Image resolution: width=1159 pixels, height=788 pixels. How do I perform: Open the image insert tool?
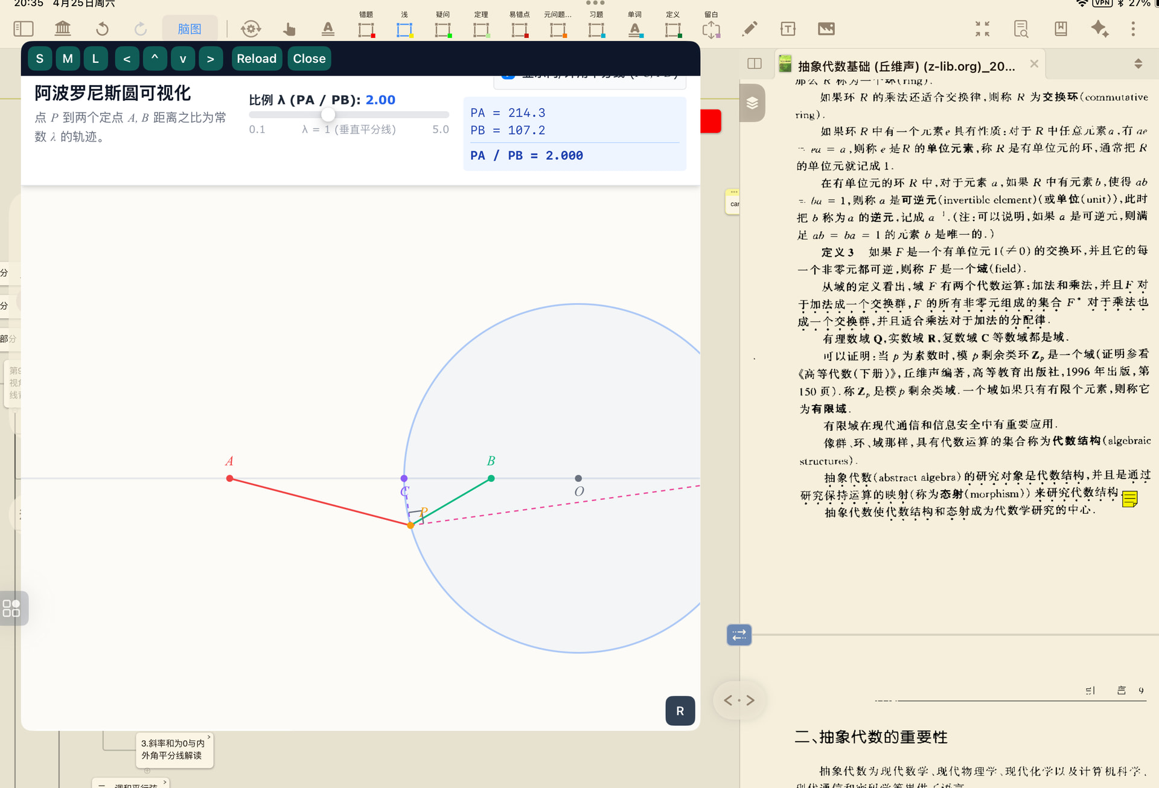click(826, 28)
